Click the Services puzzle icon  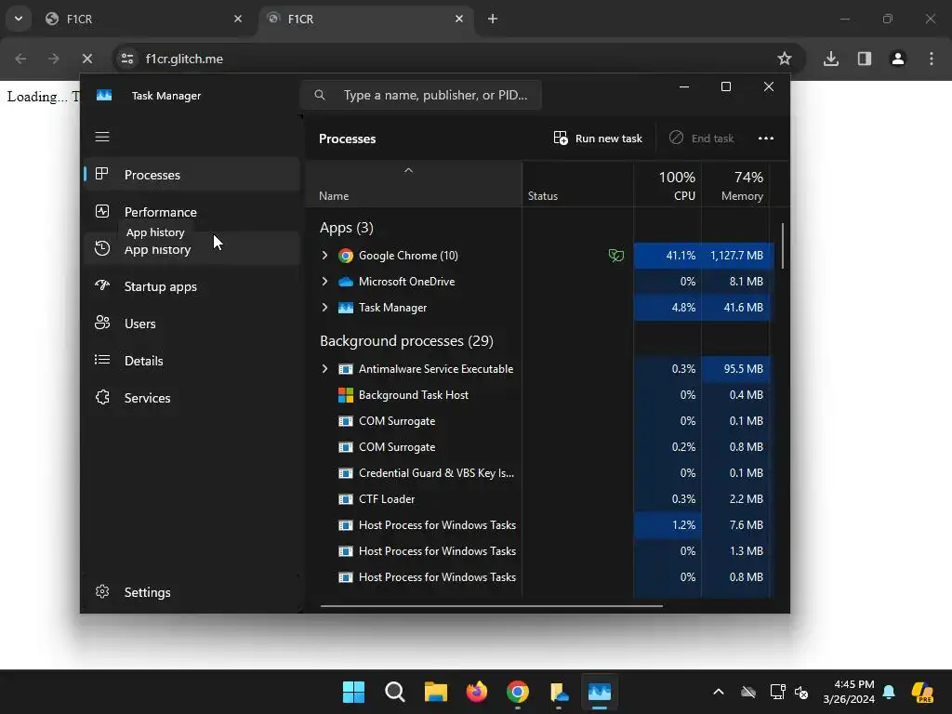(102, 397)
